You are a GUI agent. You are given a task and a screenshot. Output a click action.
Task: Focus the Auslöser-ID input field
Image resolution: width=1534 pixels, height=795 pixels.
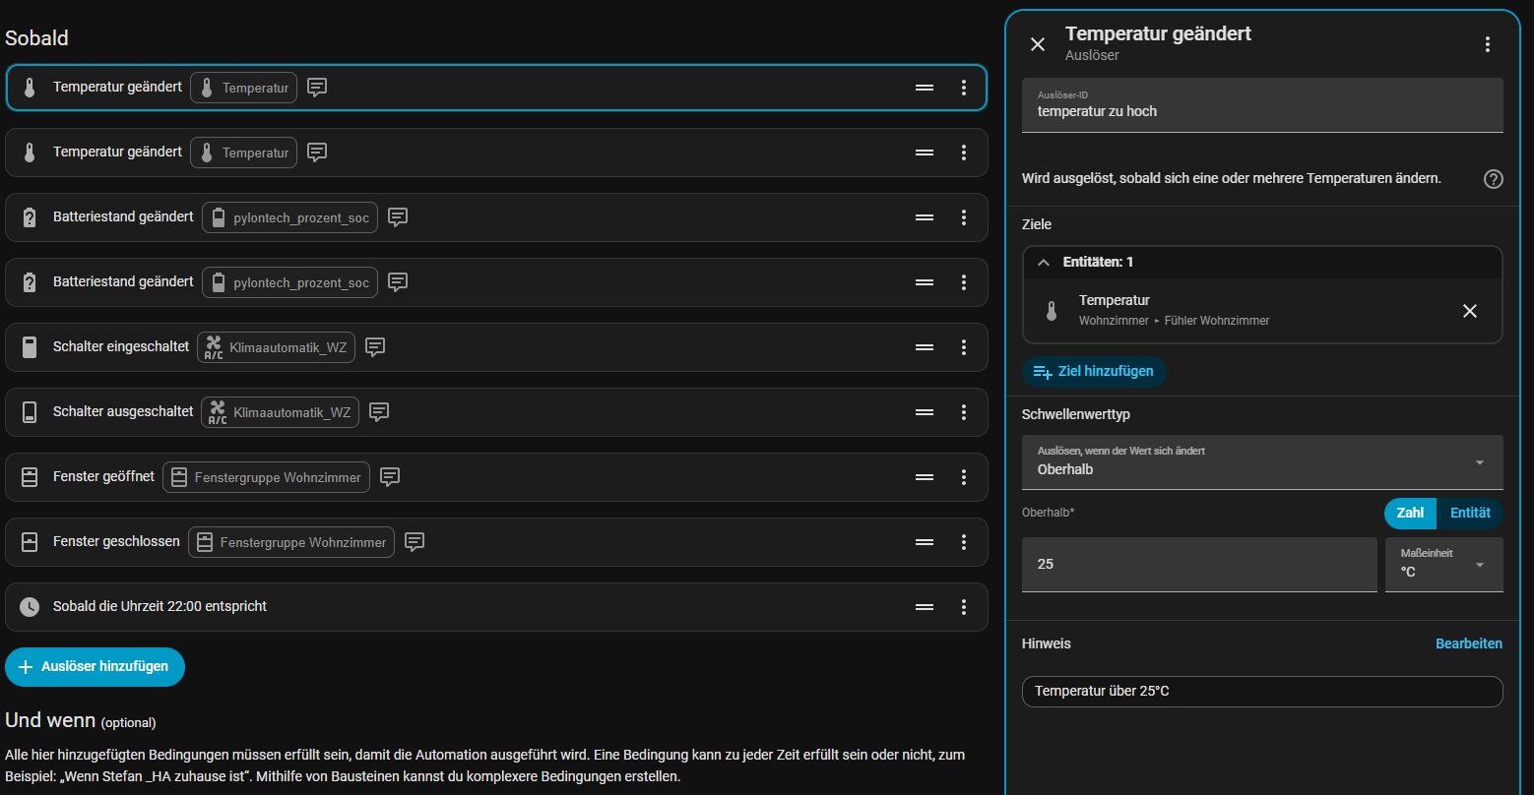pos(1262,105)
